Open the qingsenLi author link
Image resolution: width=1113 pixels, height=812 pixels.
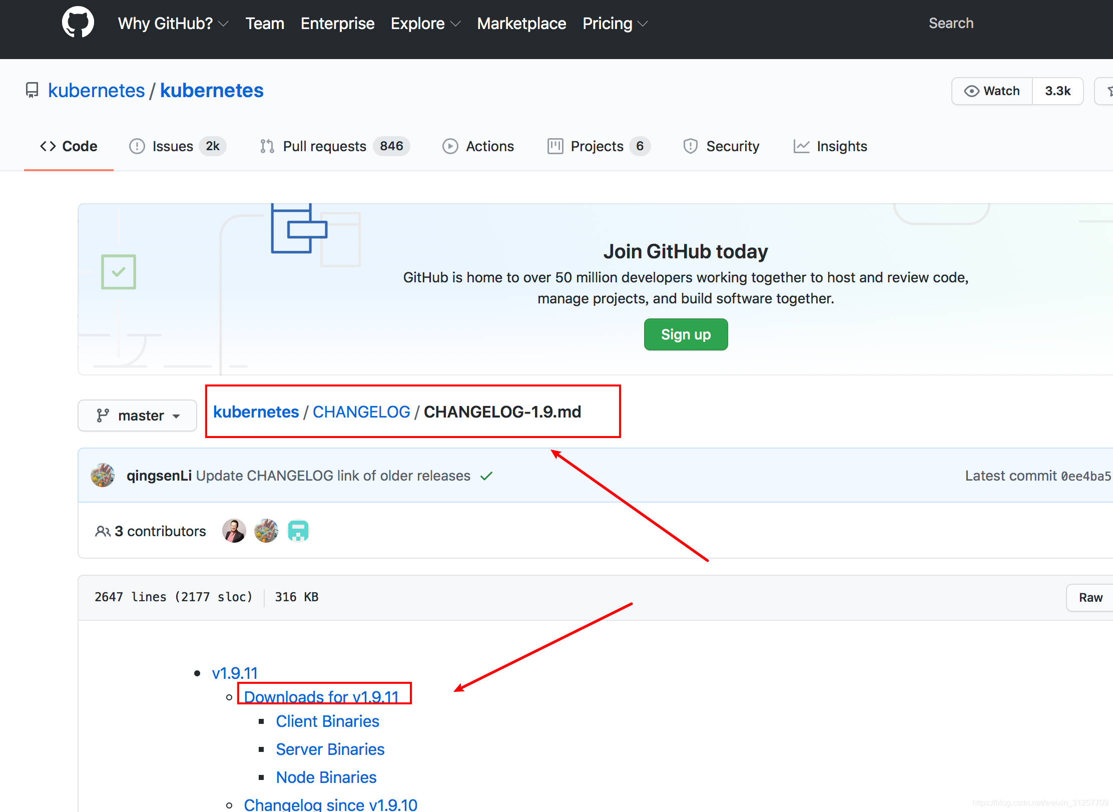[159, 476]
